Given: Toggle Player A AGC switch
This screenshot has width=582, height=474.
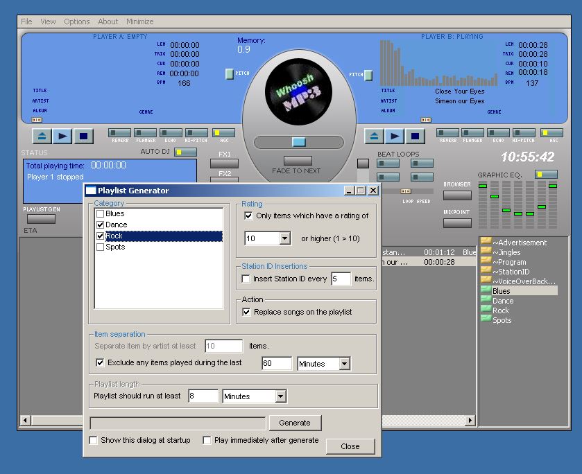Looking at the screenshot, I should click(x=223, y=133).
